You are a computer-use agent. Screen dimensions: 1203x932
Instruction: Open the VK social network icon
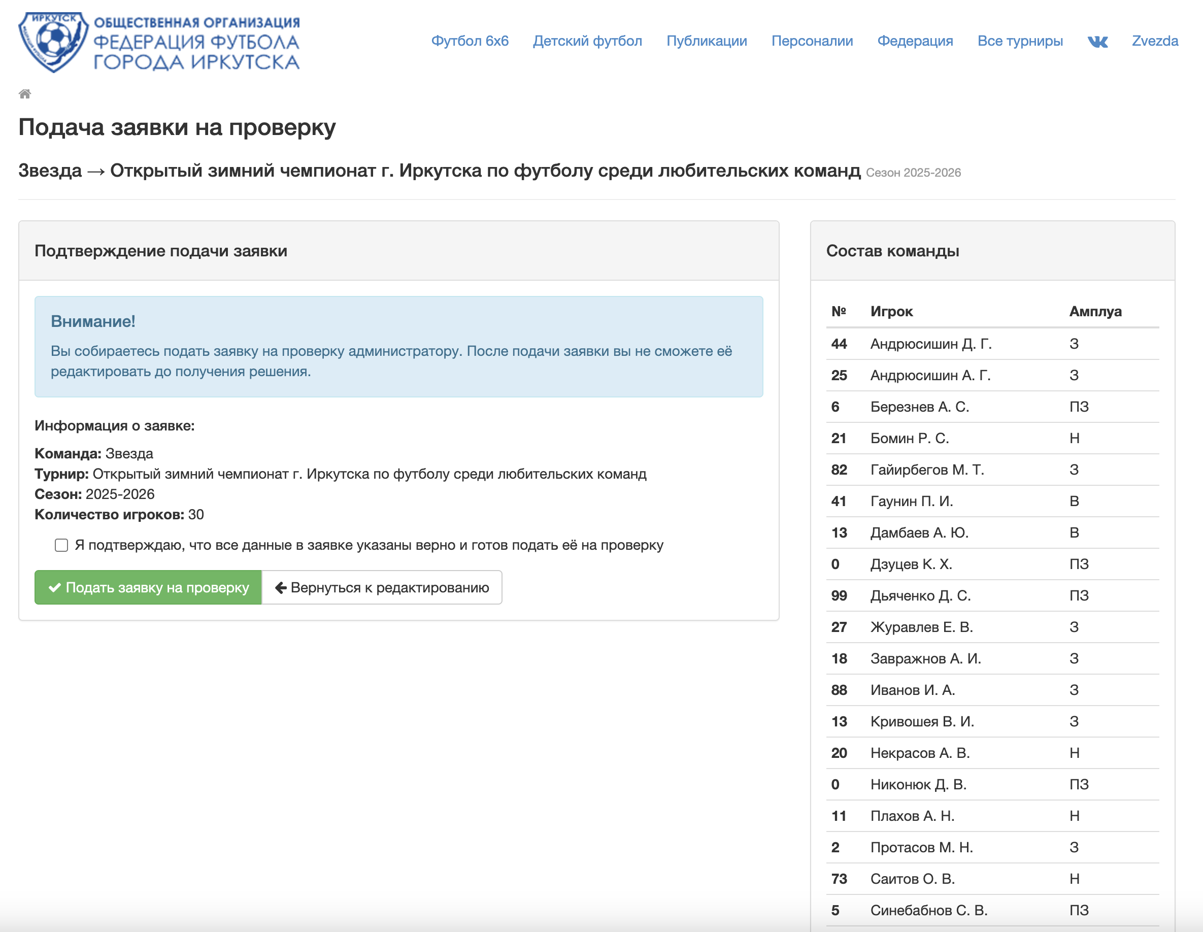coord(1097,41)
